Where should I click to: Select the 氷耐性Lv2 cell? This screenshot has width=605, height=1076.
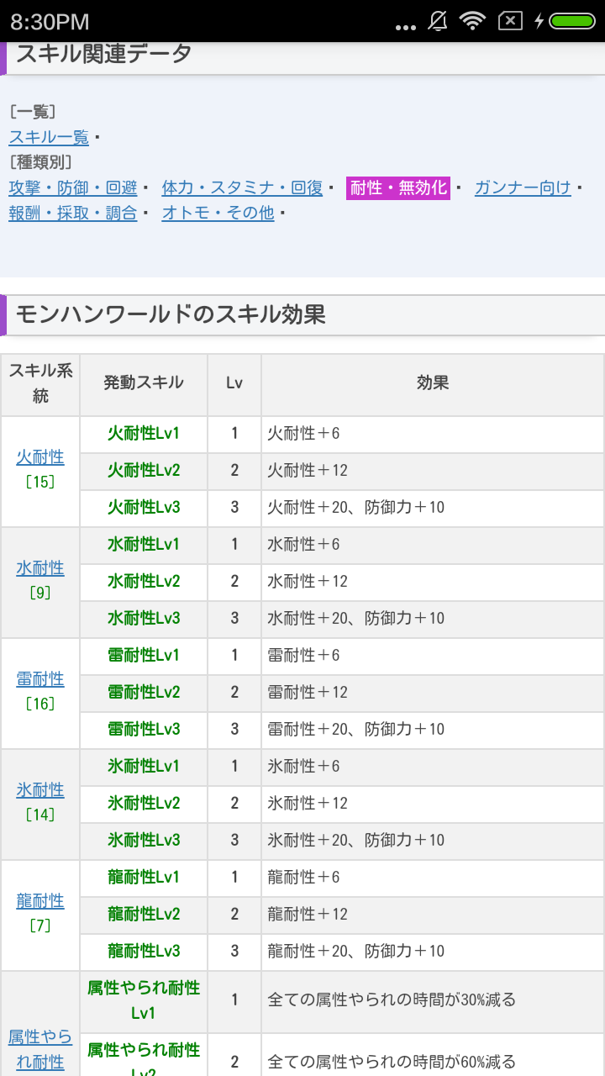click(144, 804)
